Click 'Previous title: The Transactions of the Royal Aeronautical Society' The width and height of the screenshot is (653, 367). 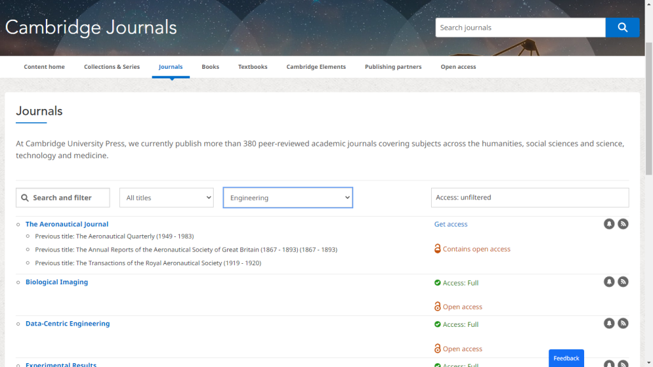click(x=148, y=263)
